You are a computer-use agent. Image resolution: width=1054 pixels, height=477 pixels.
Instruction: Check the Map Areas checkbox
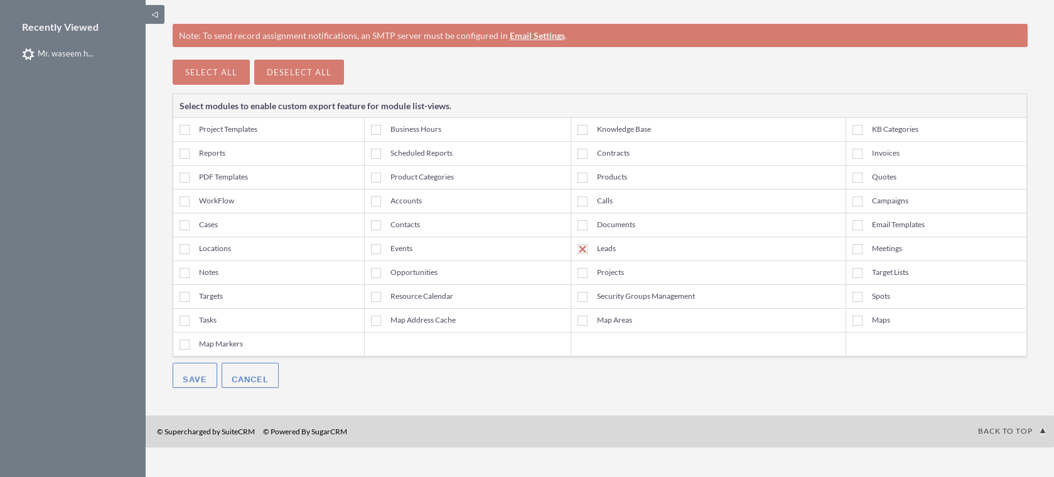click(x=583, y=321)
